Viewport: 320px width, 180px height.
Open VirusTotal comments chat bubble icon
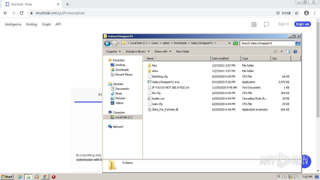[266, 24]
